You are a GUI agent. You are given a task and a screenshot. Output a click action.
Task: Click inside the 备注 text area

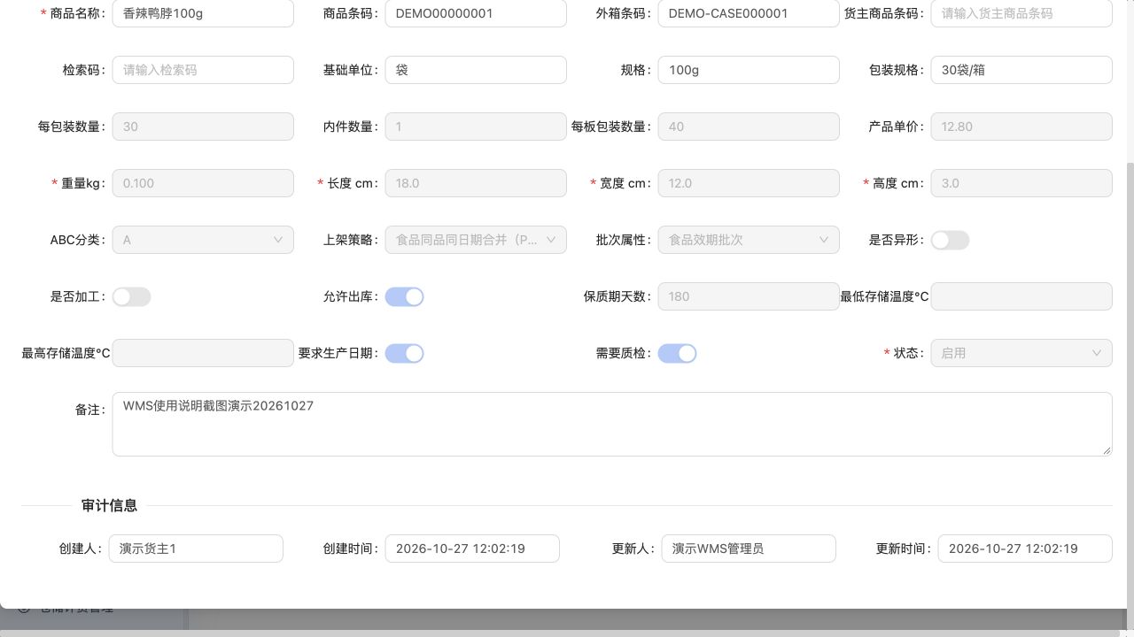(612, 425)
